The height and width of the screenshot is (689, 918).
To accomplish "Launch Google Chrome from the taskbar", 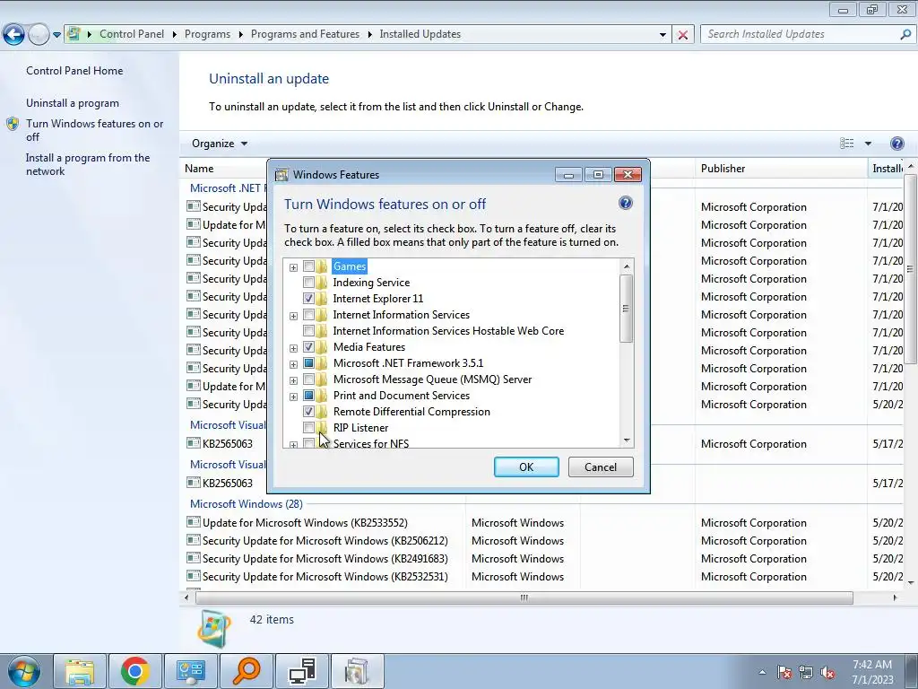I will [134, 671].
